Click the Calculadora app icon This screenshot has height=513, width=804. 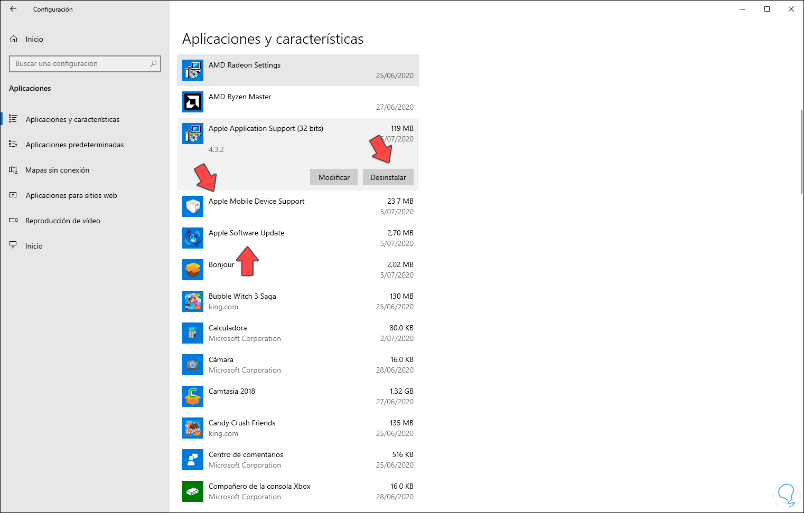pyautogui.click(x=193, y=333)
